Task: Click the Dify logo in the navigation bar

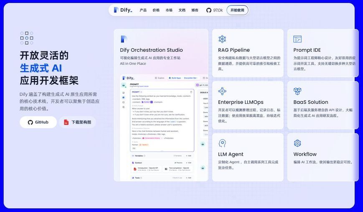Action: (123, 10)
